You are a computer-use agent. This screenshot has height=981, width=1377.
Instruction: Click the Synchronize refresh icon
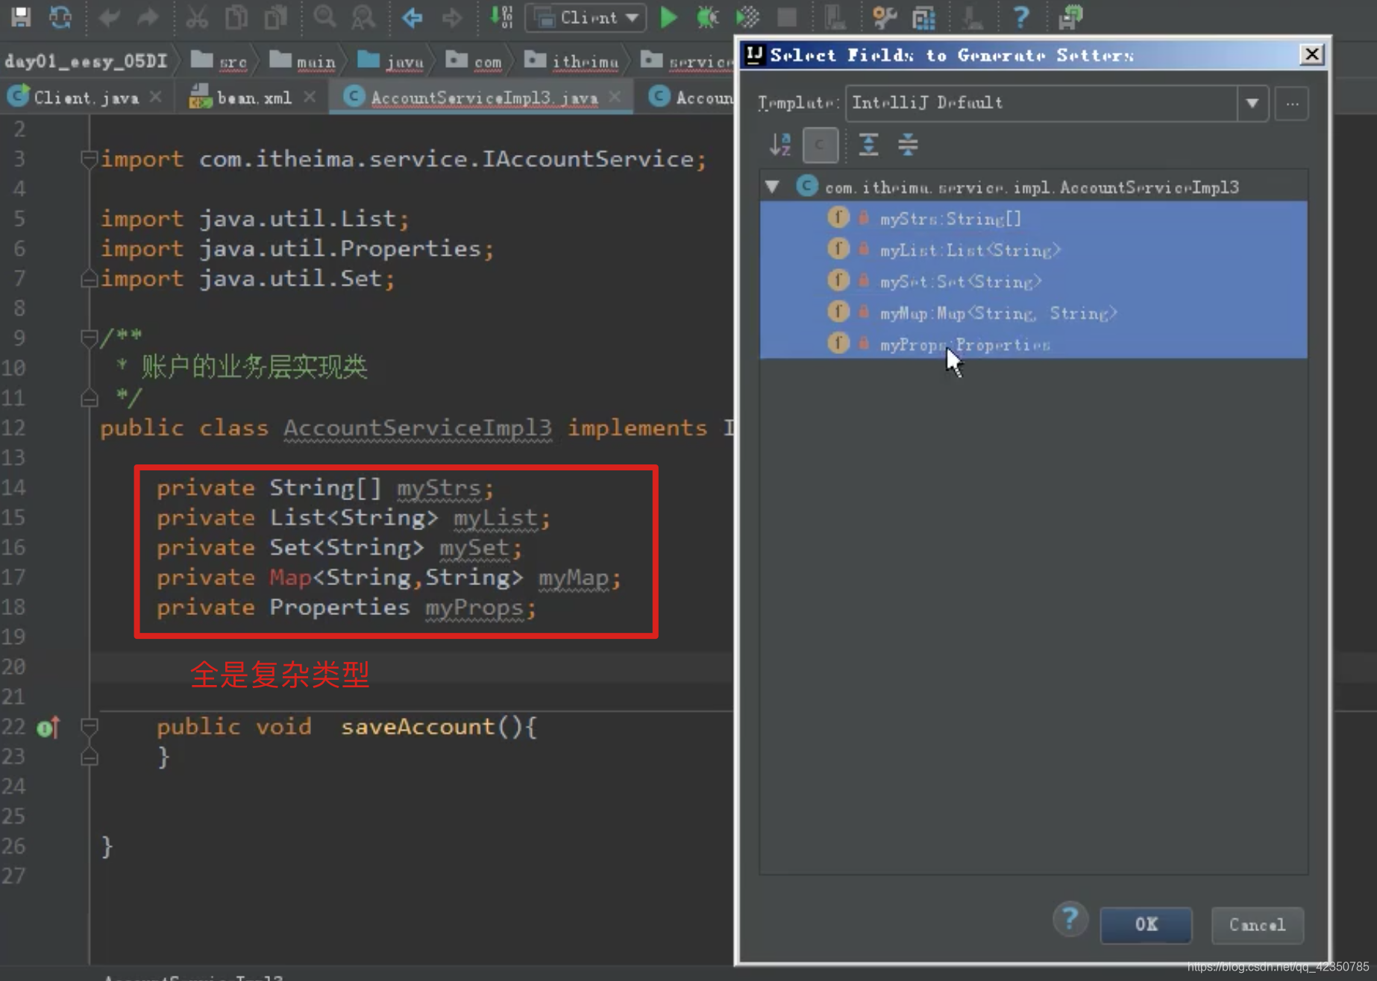[60, 16]
